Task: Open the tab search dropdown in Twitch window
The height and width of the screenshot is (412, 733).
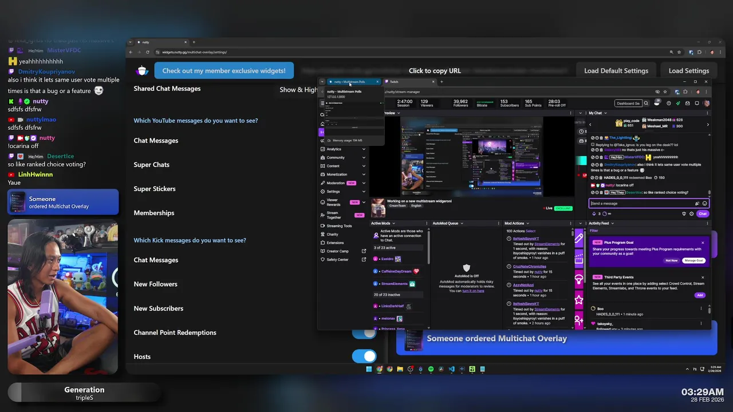Action: point(322,82)
